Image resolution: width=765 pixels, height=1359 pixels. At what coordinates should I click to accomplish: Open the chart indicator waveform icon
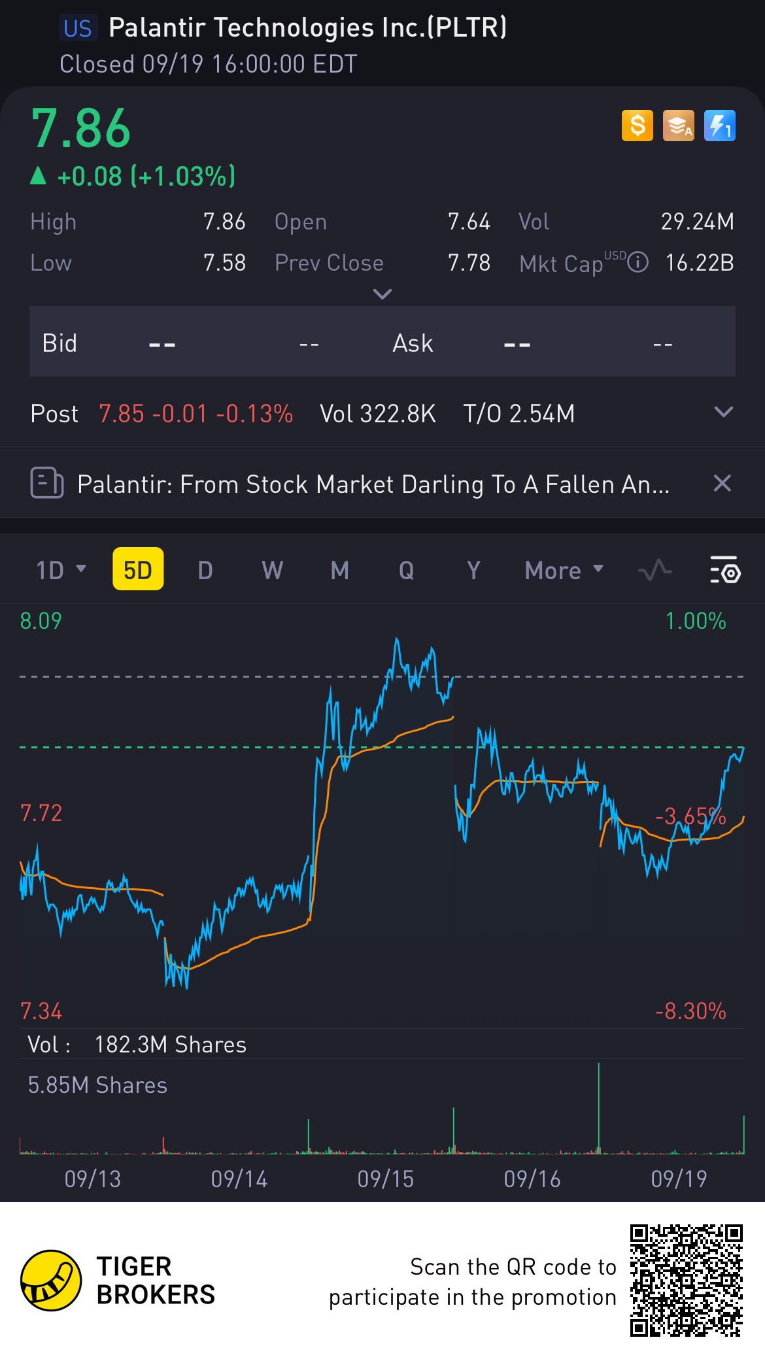pos(654,571)
